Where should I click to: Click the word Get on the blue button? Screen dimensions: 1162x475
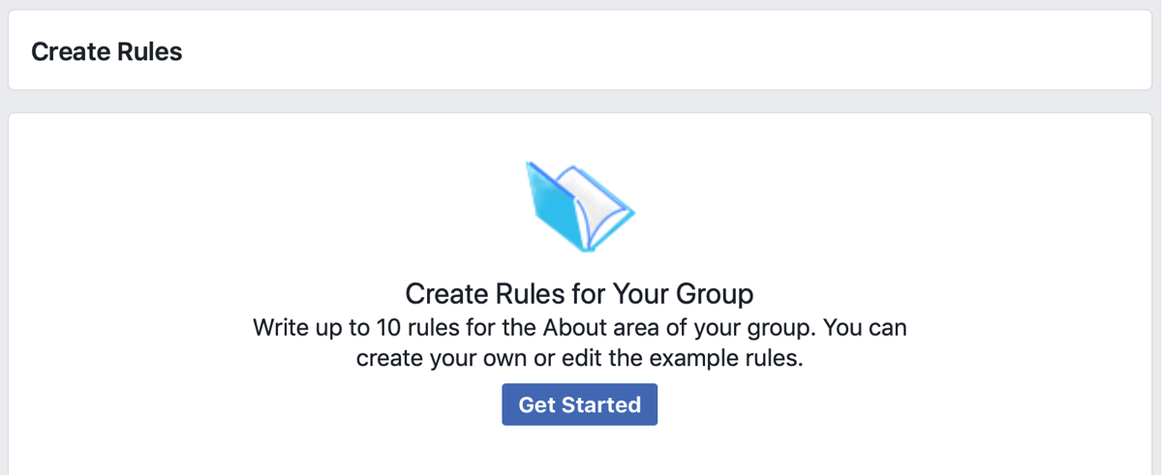[x=535, y=404]
